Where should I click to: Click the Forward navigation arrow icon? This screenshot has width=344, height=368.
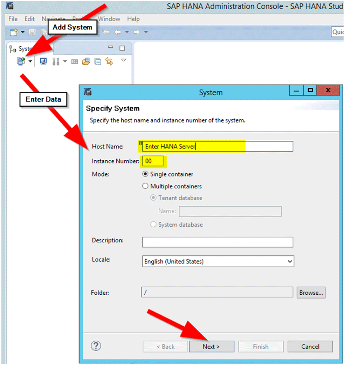point(137,32)
